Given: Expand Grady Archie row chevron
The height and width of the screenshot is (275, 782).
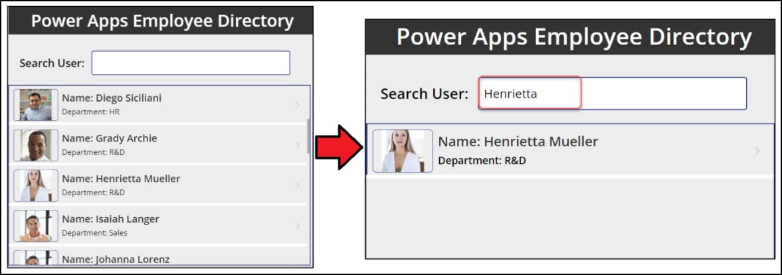Looking at the screenshot, I should (297, 145).
